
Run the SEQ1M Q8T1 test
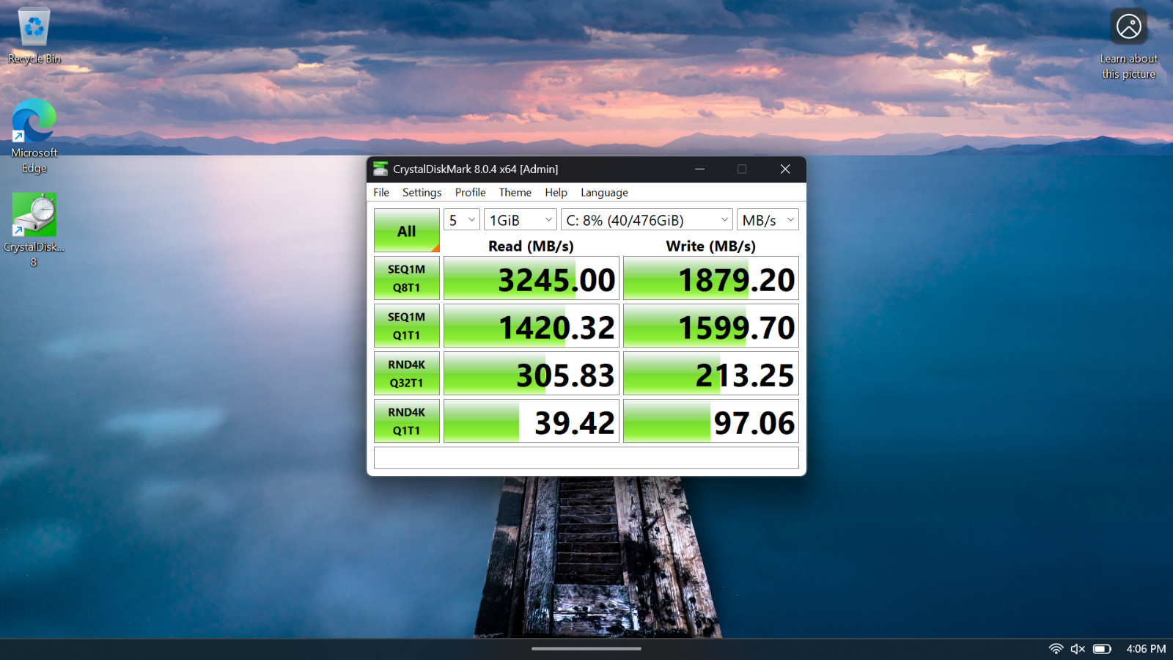pyautogui.click(x=407, y=278)
